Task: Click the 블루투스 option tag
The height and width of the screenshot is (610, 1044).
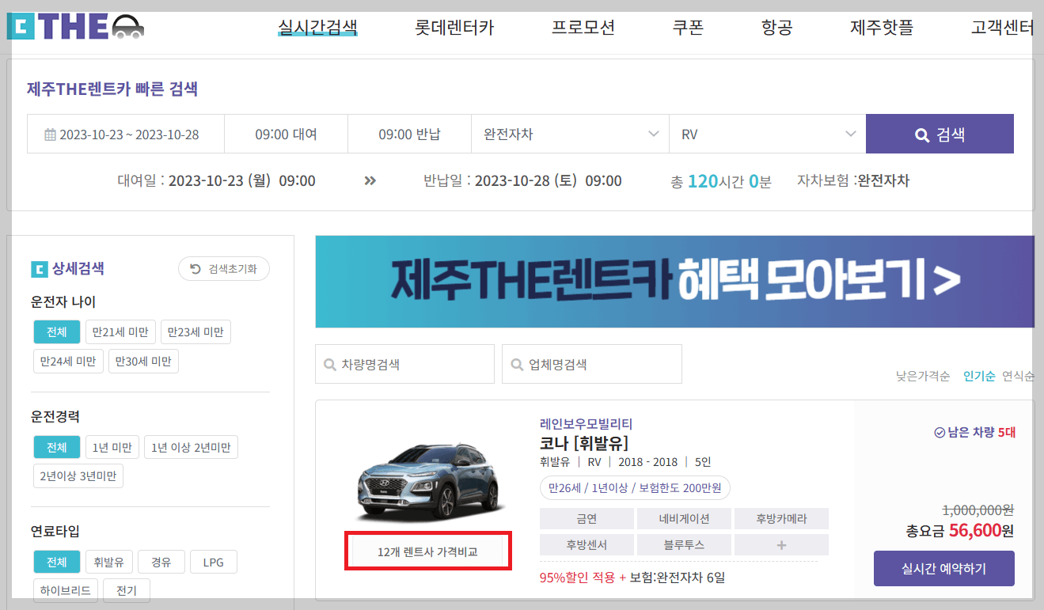Action: coord(684,545)
